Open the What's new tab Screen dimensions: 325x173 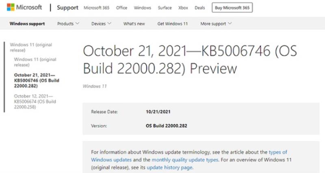coord(134,24)
